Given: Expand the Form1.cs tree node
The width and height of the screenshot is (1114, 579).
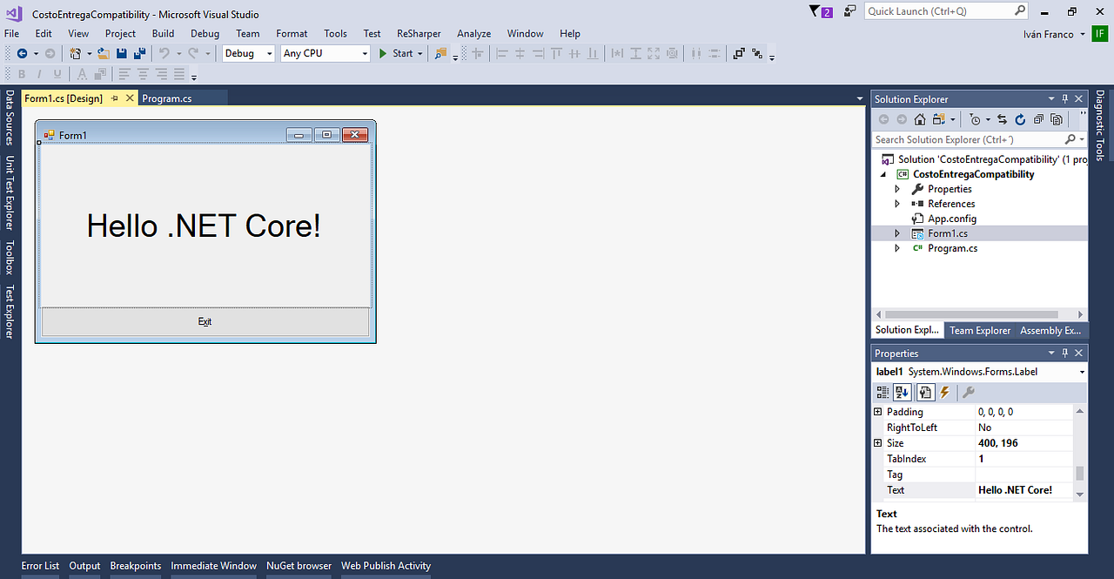Looking at the screenshot, I should [897, 232].
